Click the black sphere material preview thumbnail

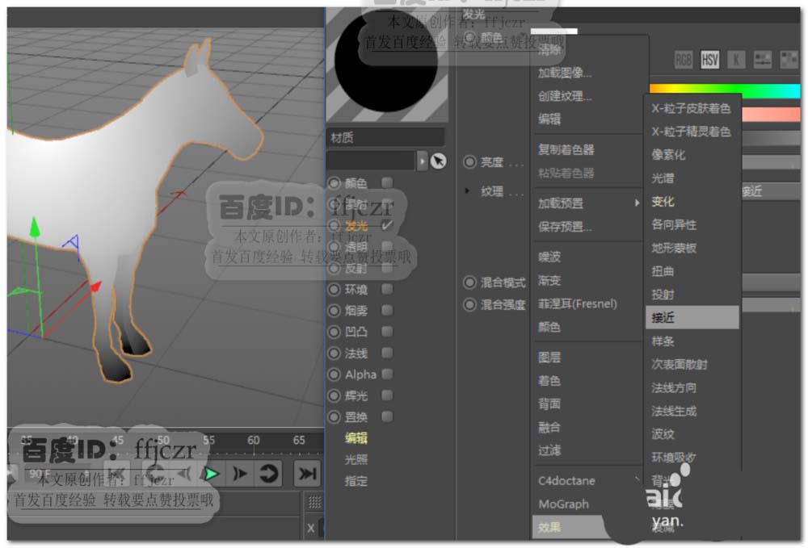(386, 61)
